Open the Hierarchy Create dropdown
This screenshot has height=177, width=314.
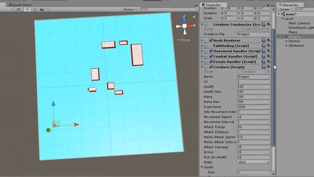[285, 9]
